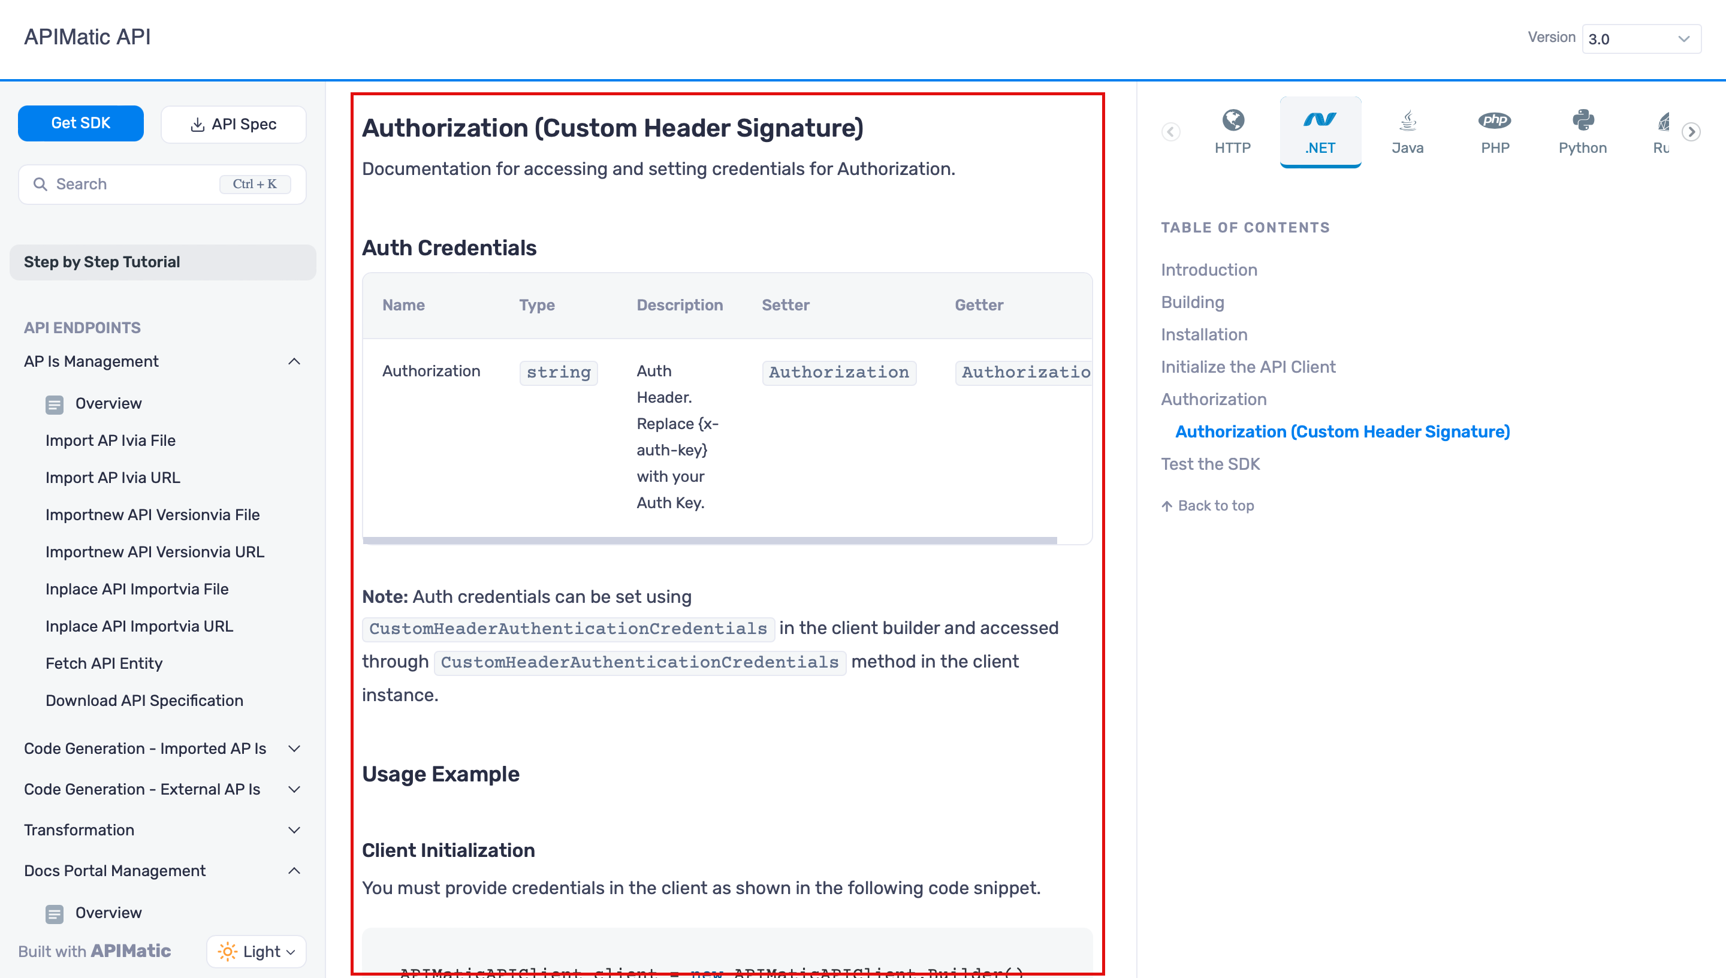
Task: Click the Usage Example heading
Action: click(x=440, y=774)
